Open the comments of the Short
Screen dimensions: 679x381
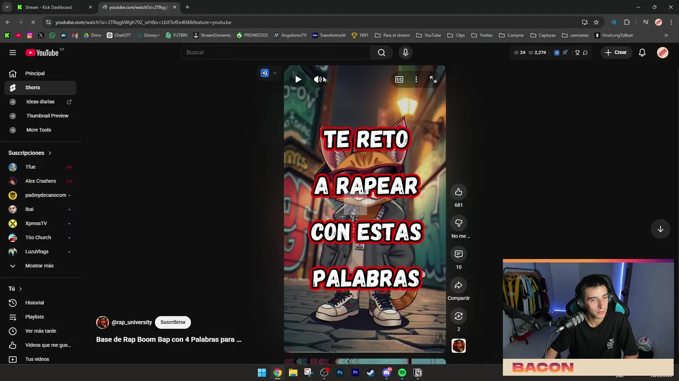(458, 254)
